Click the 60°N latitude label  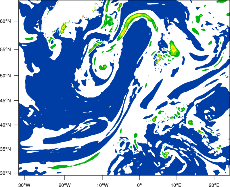tap(5, 21)
